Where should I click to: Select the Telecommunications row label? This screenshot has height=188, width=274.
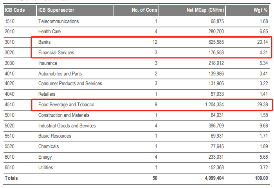58,21
